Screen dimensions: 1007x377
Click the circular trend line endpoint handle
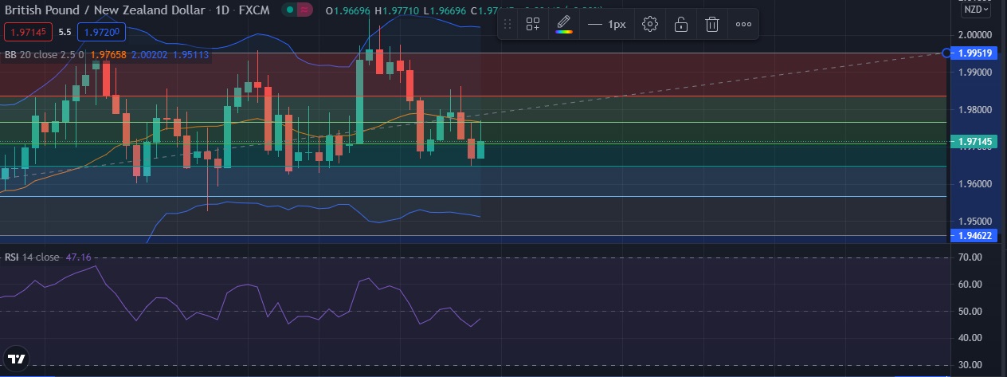coord(946,53)
